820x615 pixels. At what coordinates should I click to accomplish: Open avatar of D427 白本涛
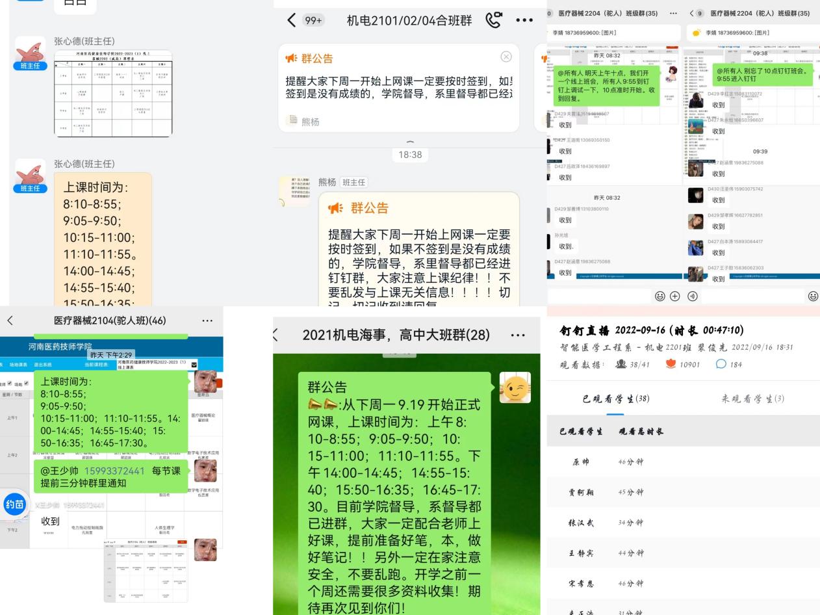point(695,248)
